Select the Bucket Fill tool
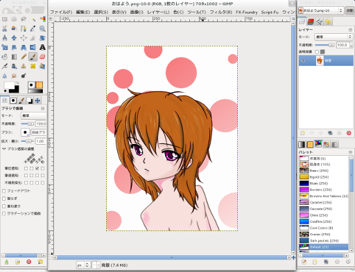Screen dimensions: 355x272 coord(5,57)
